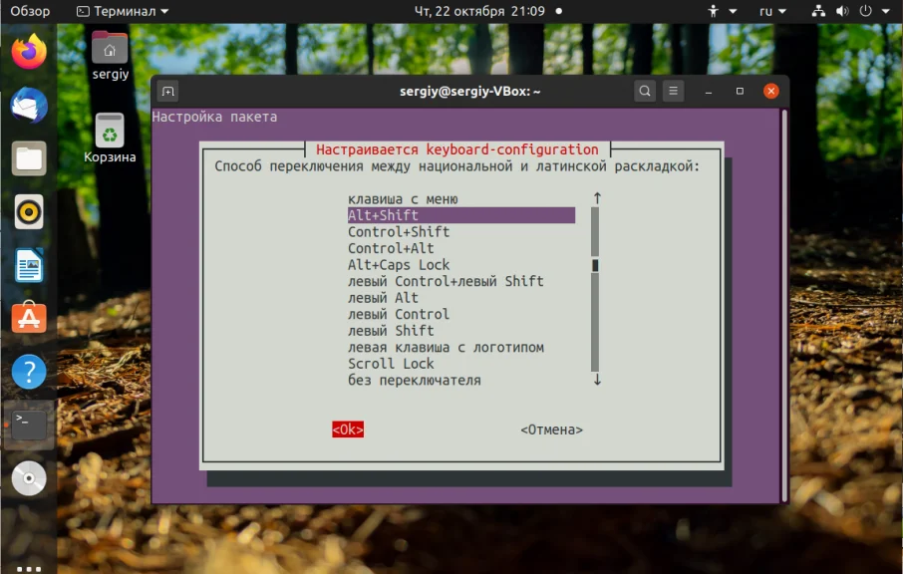Click the terminal window's vertical scrollbar

pyautogui.click(x=783, y=305)
